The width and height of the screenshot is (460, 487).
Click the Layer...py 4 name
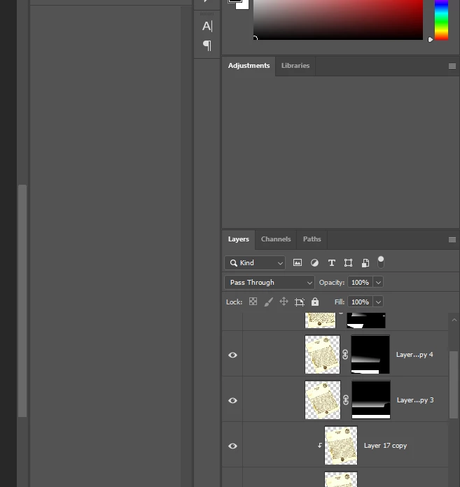click(414, 354)
